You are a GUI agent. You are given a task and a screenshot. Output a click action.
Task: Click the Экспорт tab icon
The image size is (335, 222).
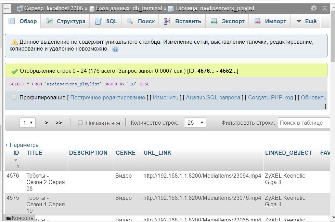point(214,21)
